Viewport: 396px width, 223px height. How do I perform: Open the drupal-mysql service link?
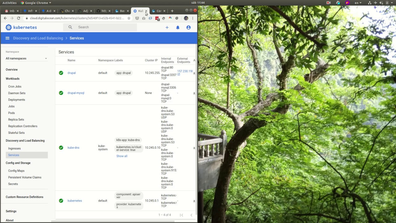[76, 93]
